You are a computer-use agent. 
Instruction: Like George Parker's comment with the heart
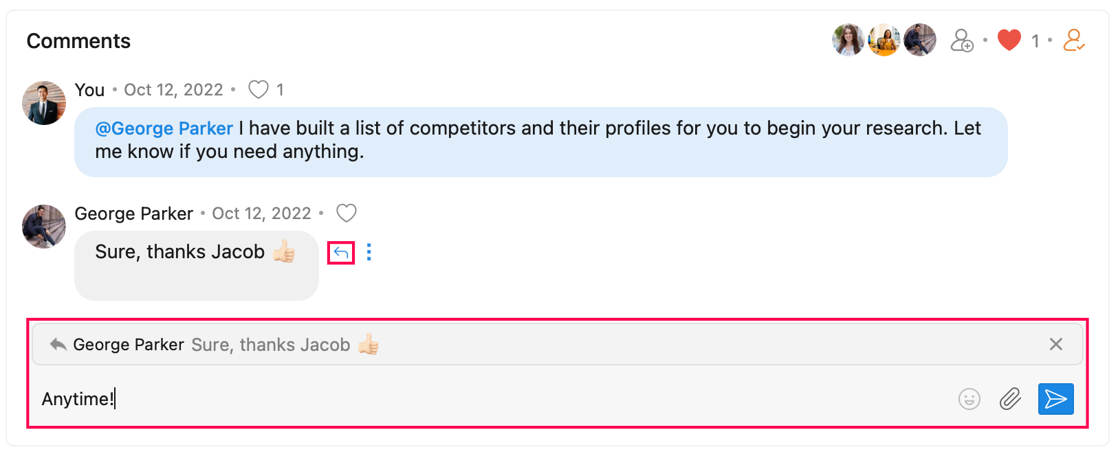tap(347, 214)
